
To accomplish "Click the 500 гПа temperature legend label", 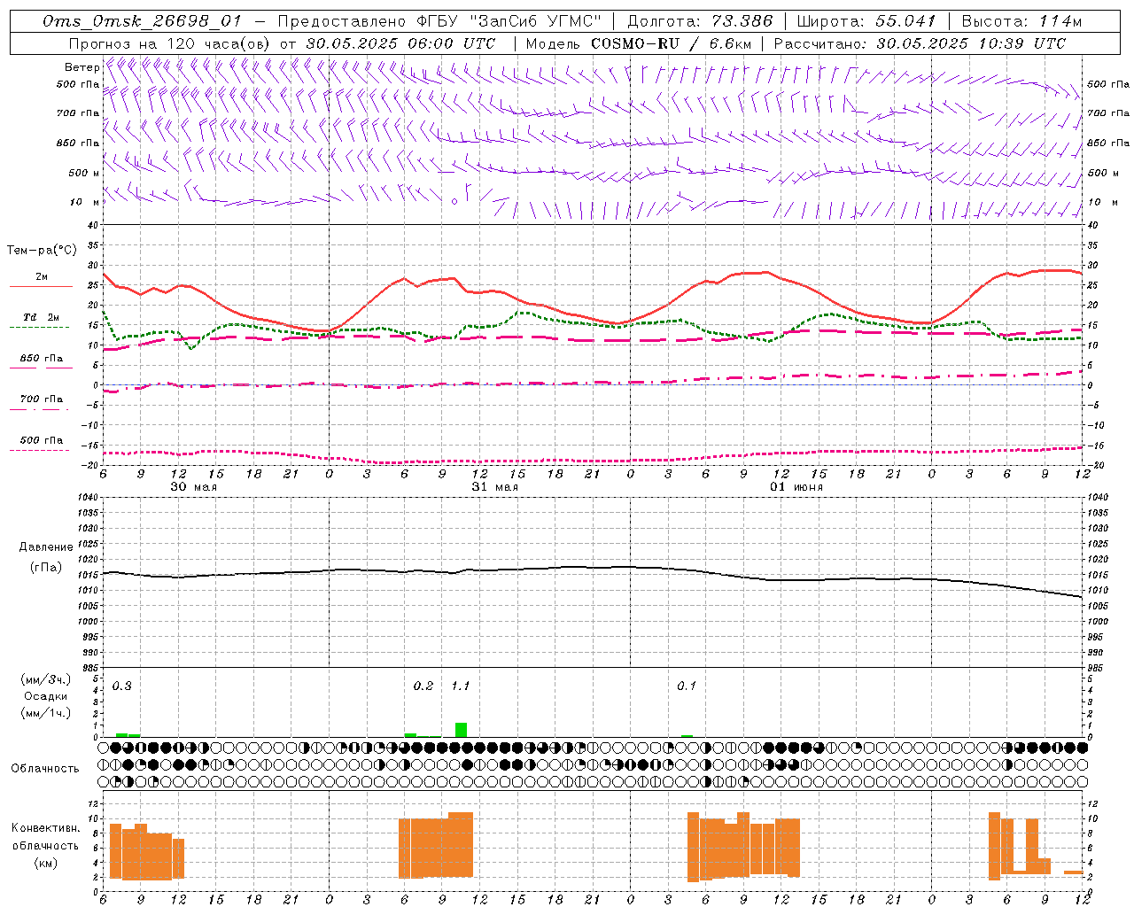I will pyautogui.click(x=42, y=440).
